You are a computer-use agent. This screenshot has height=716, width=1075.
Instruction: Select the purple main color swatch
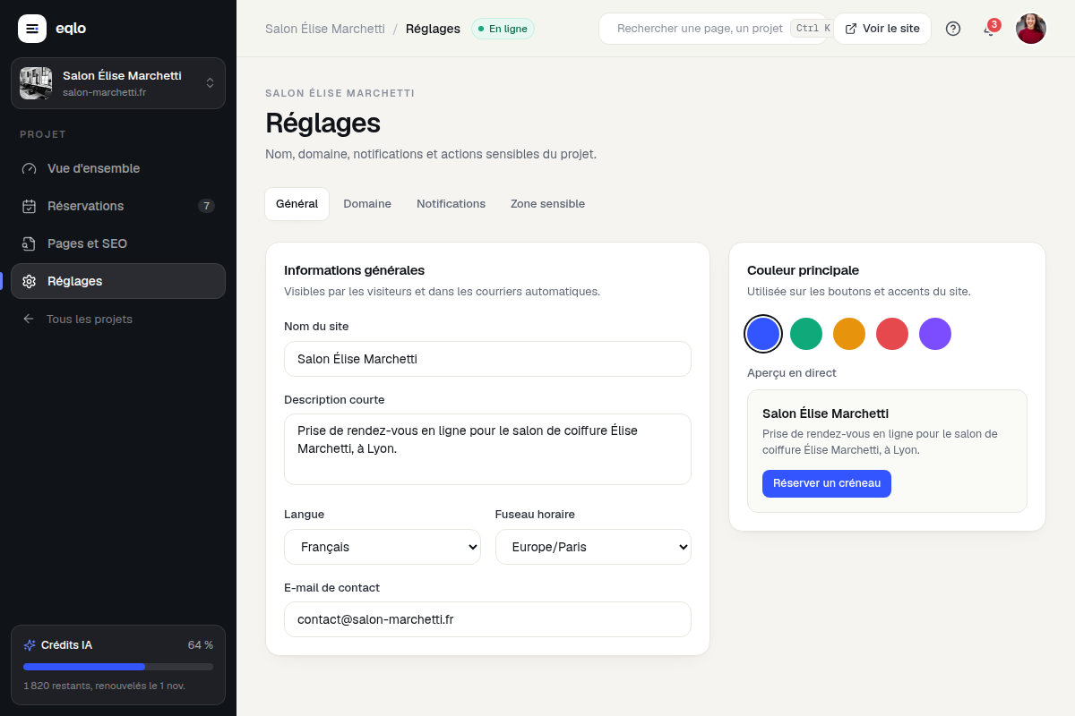[x=935, y=334]
